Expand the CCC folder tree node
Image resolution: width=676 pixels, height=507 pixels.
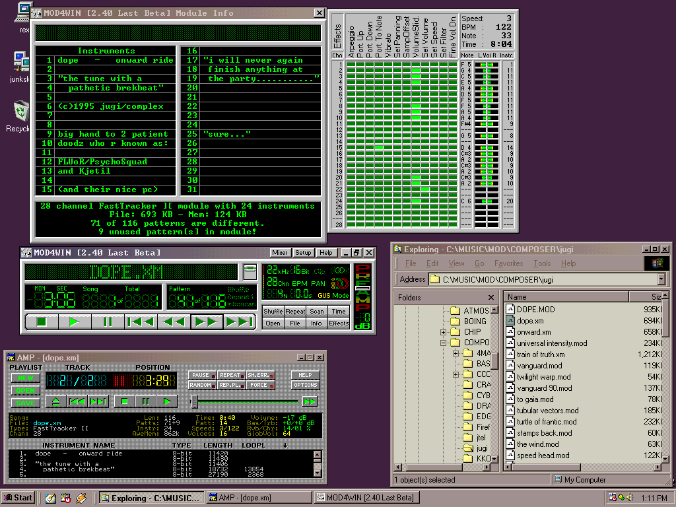(x=456, y=375)
